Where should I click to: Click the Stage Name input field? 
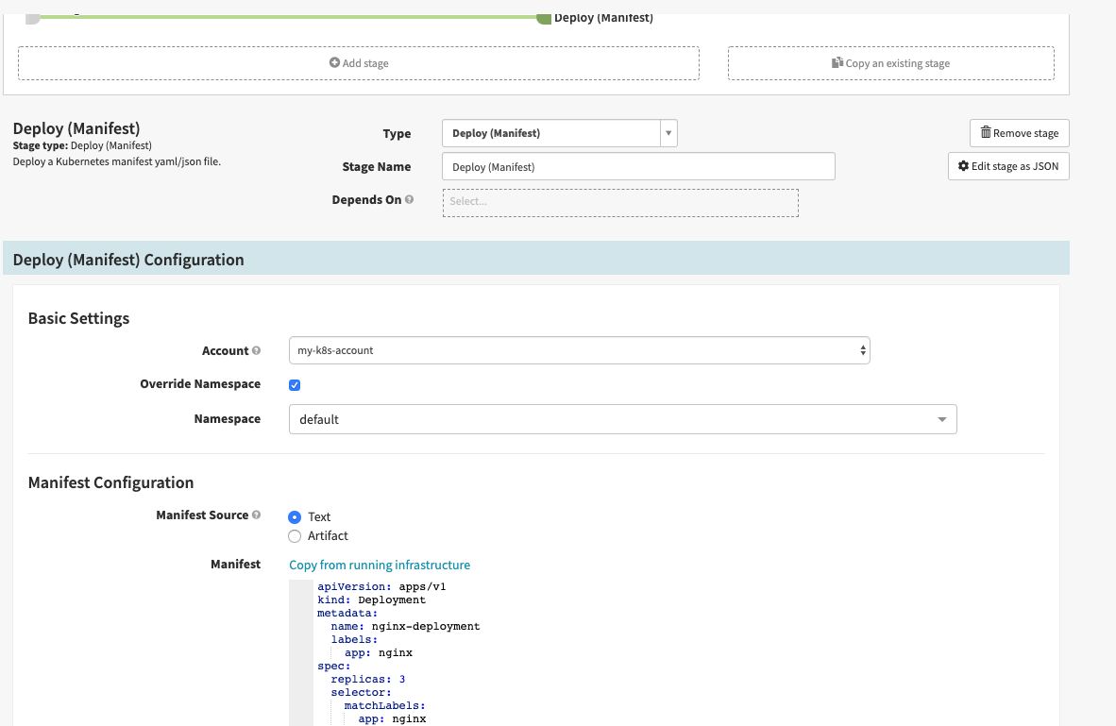638,166
